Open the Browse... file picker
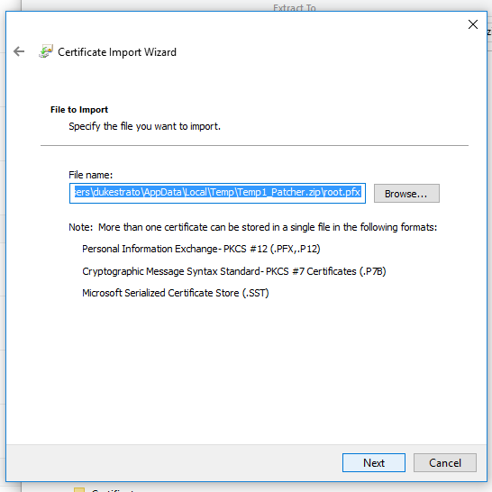The width and height of the screenshot is (492, 492). [x=406, y=193]
